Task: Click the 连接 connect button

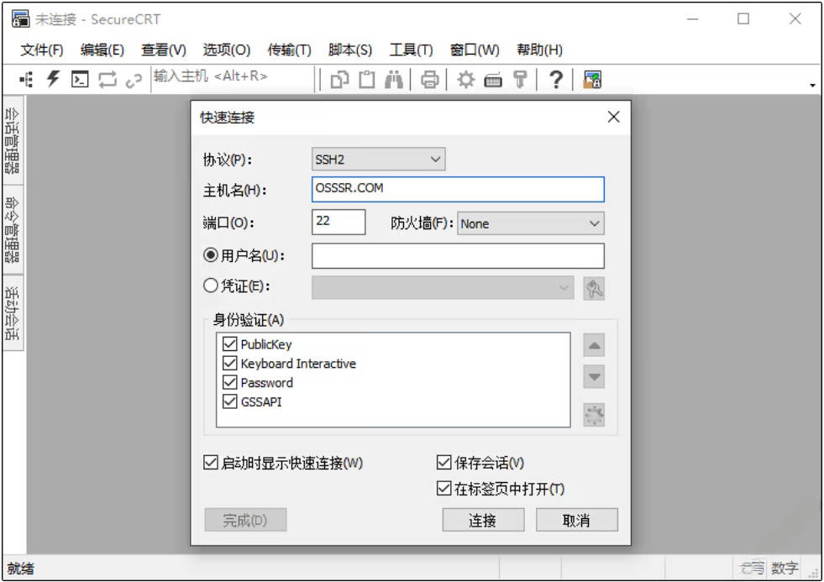Action: 483,520
